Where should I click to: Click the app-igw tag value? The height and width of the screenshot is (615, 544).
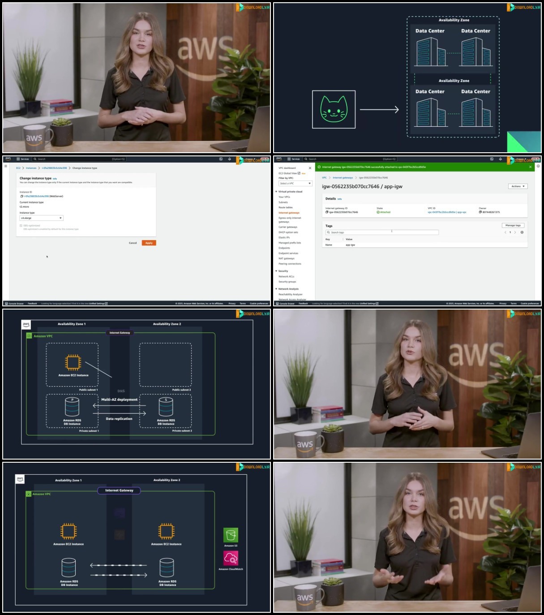tap(350, 245)
